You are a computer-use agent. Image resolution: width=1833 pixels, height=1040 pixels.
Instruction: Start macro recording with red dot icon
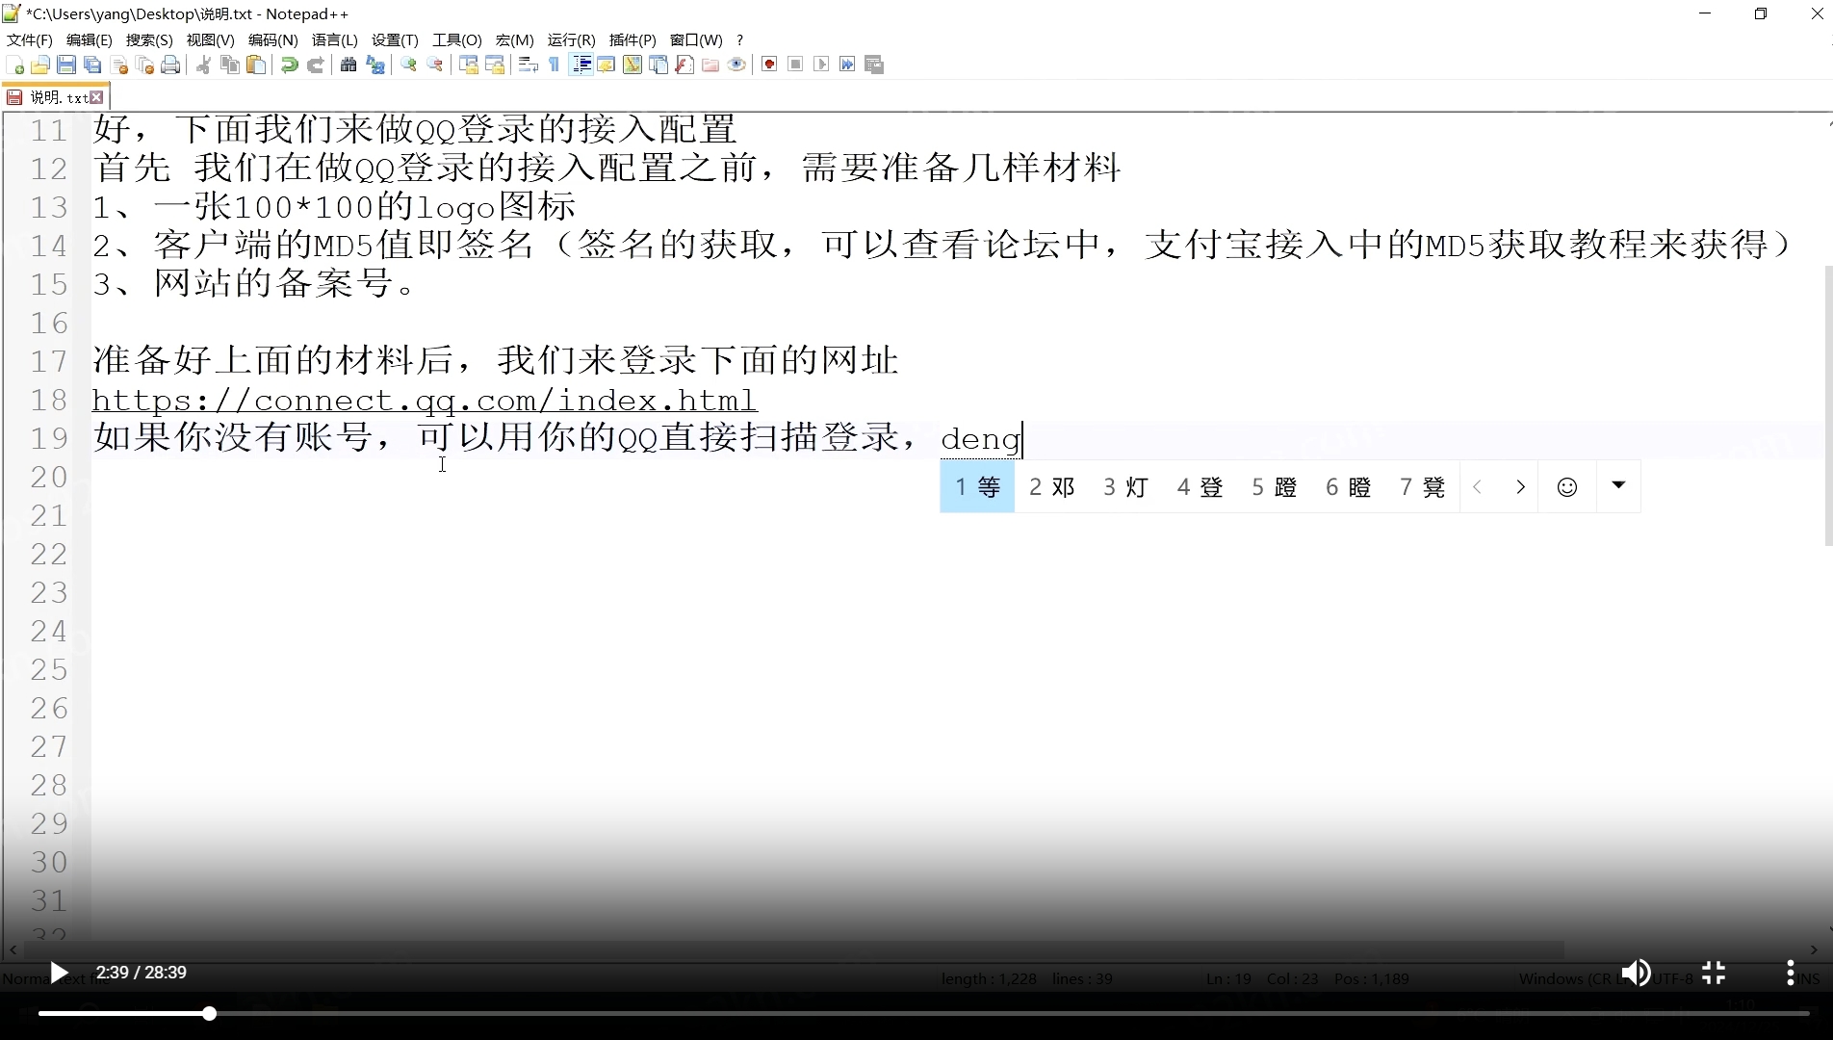pyautogui.click(x=769, y=65)
